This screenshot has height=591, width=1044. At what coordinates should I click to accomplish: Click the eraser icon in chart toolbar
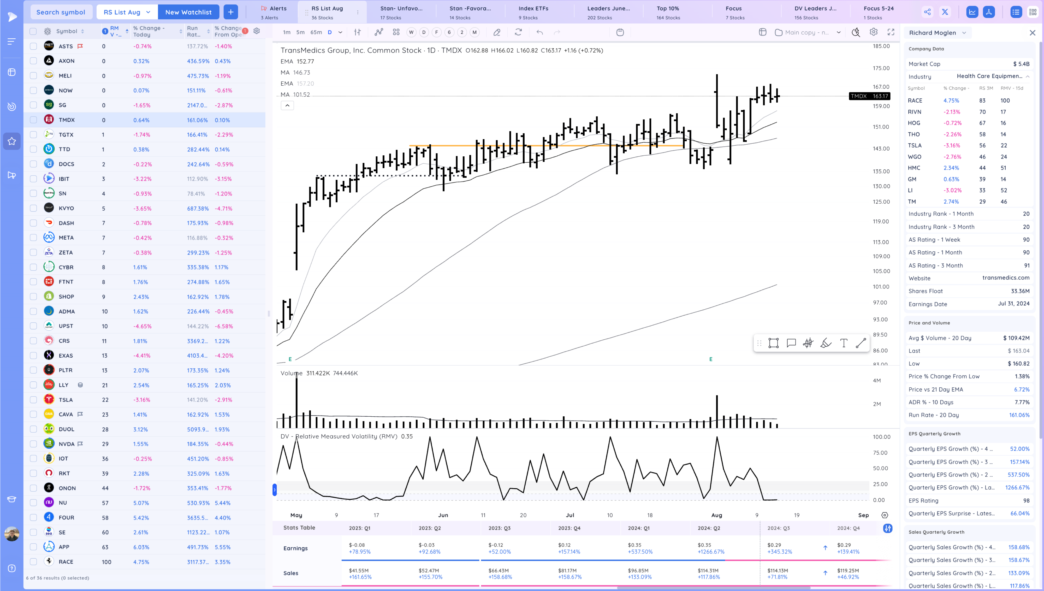[497, 32]
